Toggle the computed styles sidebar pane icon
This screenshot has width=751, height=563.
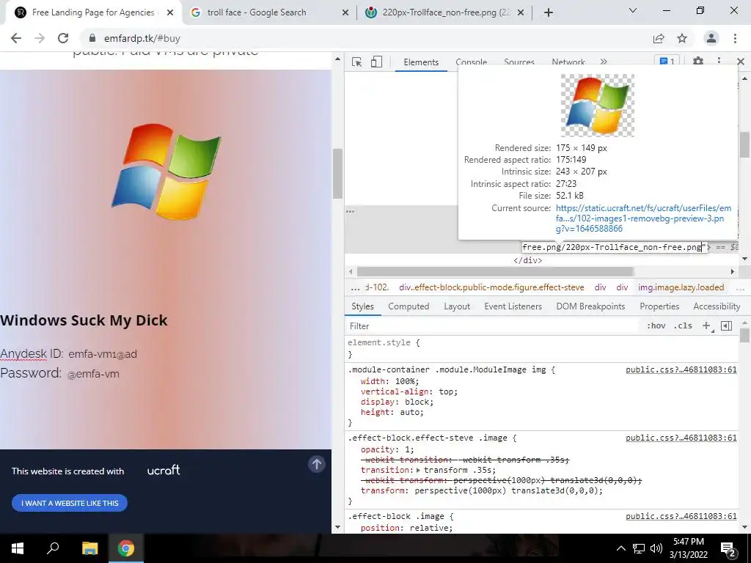[726, 326]
